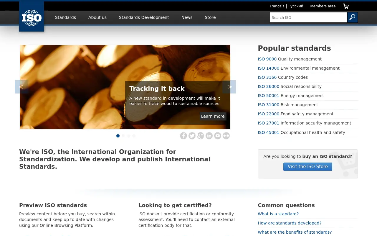Image resolution: width=377 pixels, height=236 pixels.
Task: Share via the Google Plus icon
Action: tap(201, 136)
